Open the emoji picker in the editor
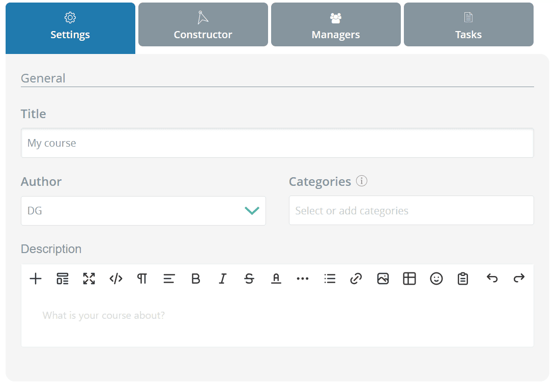558x387 pixels. [436, 279]
